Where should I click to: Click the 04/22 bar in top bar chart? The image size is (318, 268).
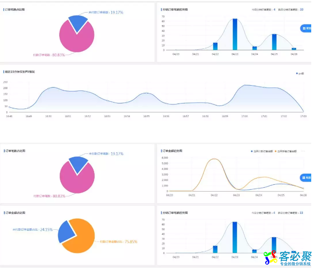point(215,46)
